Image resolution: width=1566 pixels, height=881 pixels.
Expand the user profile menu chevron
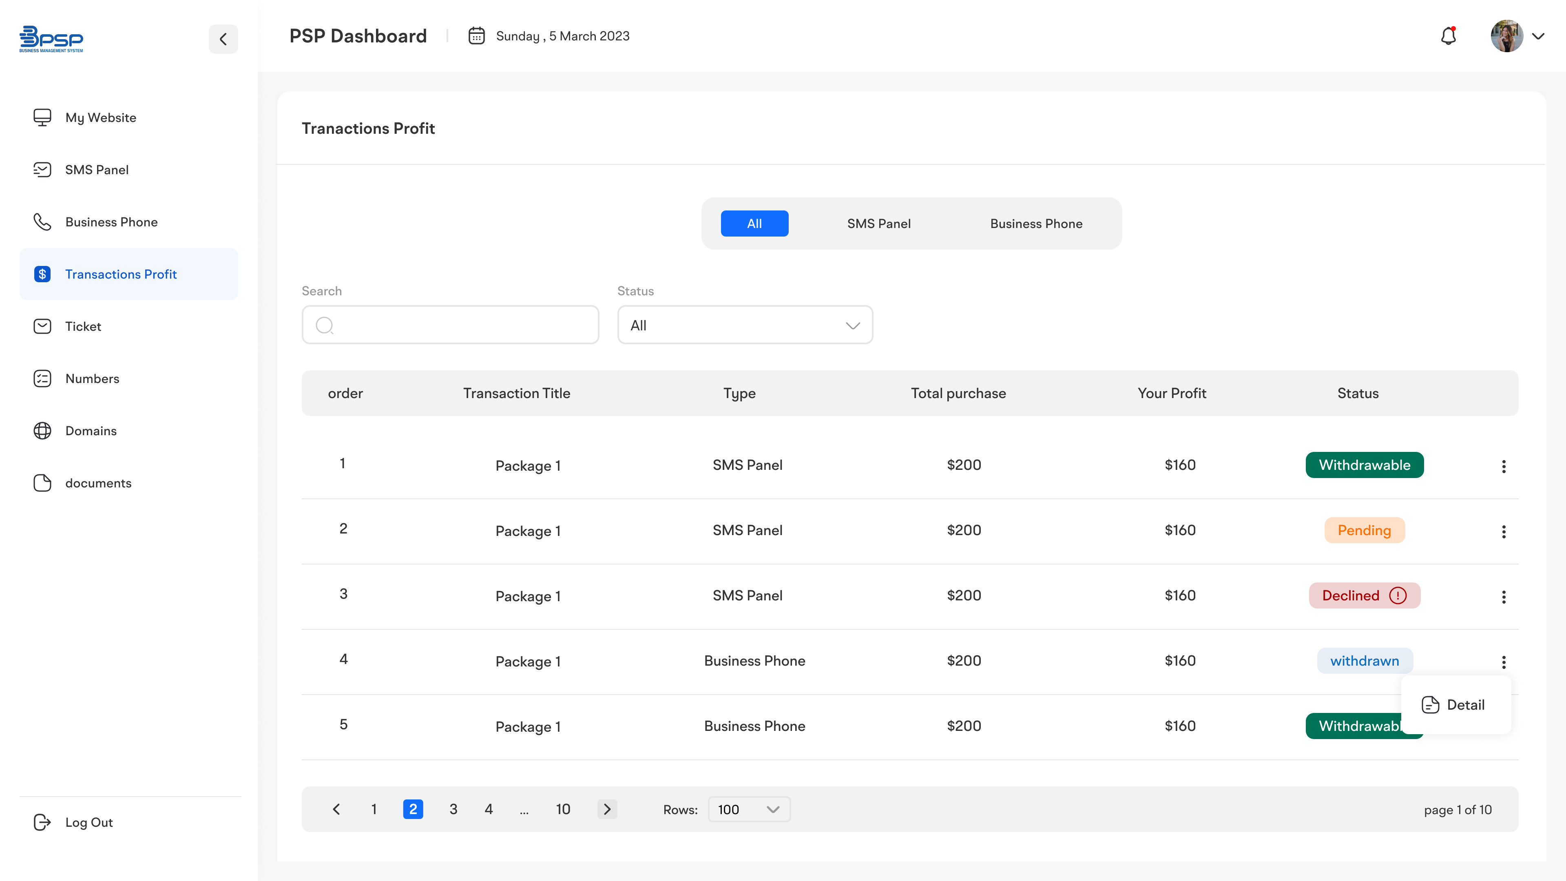(1538, 36)
